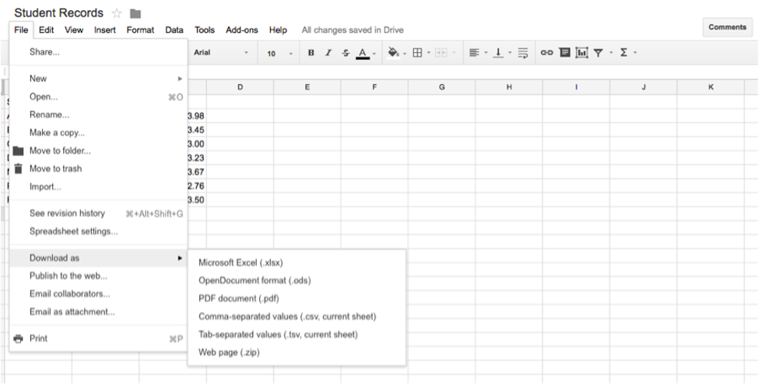This screenshot has width=762, height=385.
Task: Open the font size dropdown
Action: click(279, 54)
